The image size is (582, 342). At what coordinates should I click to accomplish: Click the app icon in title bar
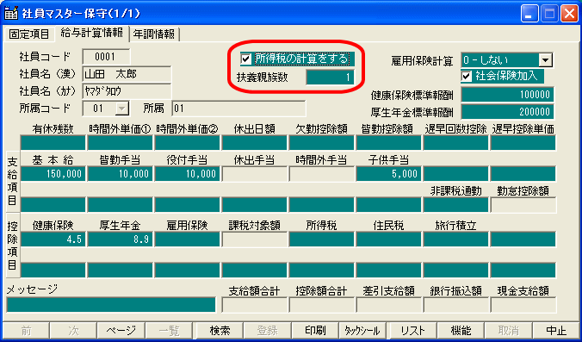pyautogui.click(x=11, y=14)
